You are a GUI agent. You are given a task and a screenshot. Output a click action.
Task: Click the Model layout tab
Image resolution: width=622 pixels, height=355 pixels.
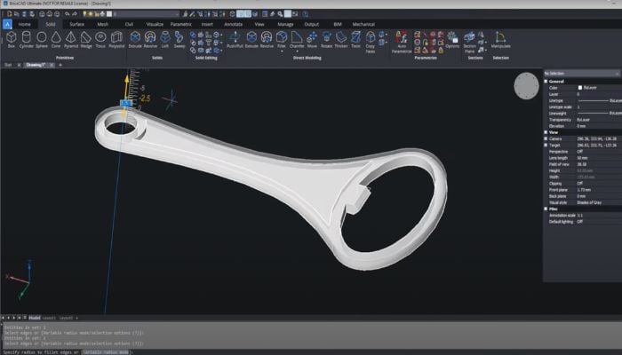pyautogui.click(x=34, y=317)
